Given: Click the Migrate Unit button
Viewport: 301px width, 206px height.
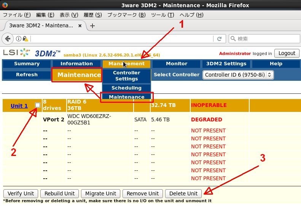Looking at the screenshot, I should click(x=100, y=193).
